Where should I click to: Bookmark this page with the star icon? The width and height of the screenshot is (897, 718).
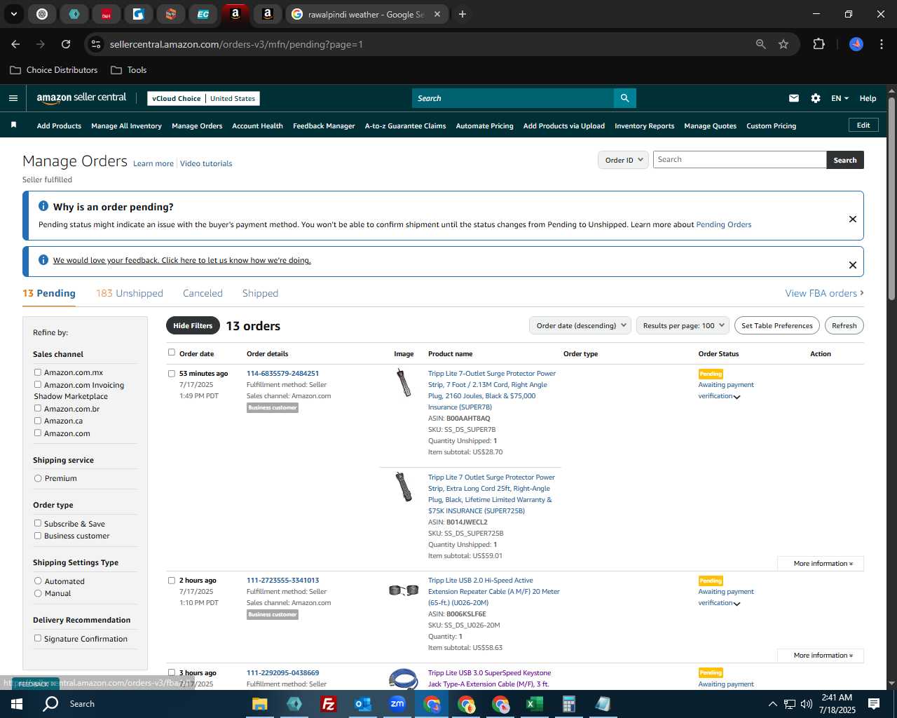(x=783, y=44)
